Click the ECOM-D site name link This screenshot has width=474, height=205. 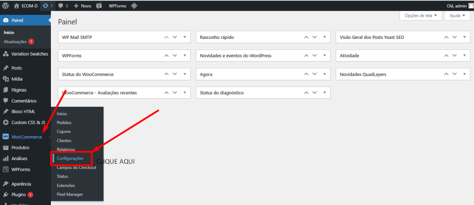pos(30,6)
